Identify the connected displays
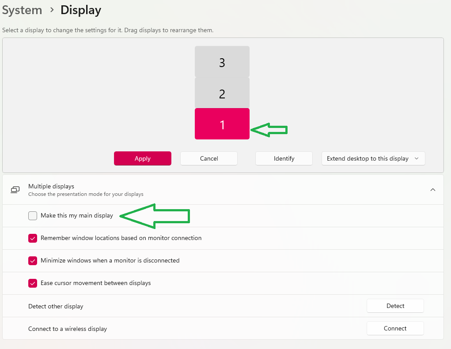 pyautogui.click(x=284, y=158)
